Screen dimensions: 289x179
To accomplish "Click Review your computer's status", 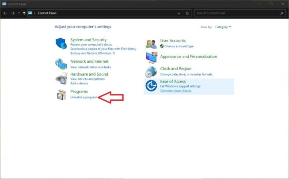I will point(91,45).
